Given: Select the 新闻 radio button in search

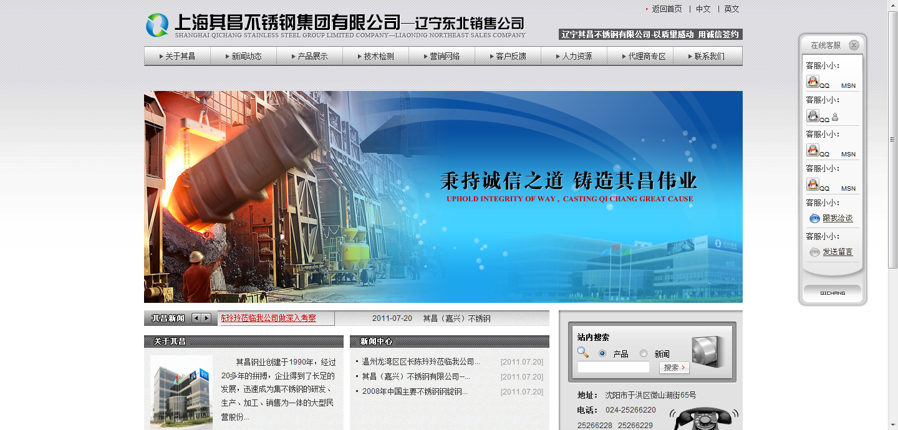Looking at the screenshot, I should [644, 353].
